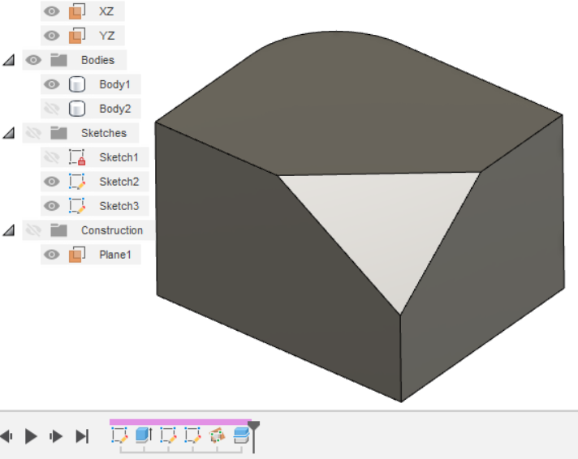Hide Sketch2 using its eye icon

52,182
